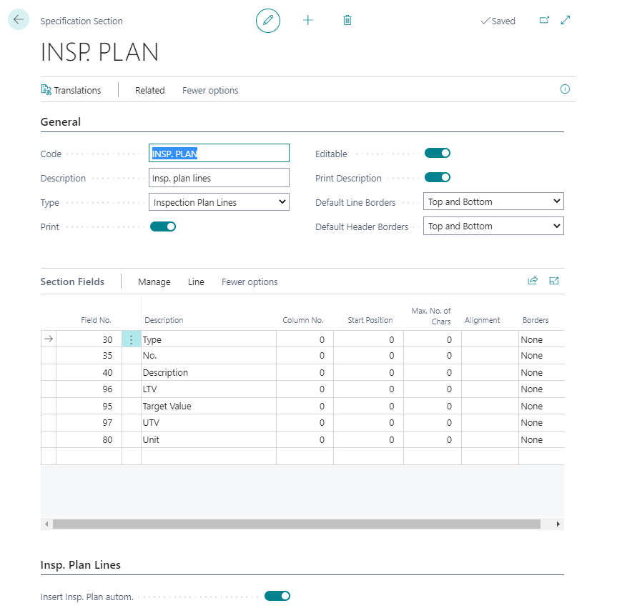The image size is (617, 613).
Task: Click the scrollbar right arrow
Action: tap(558, 524)
